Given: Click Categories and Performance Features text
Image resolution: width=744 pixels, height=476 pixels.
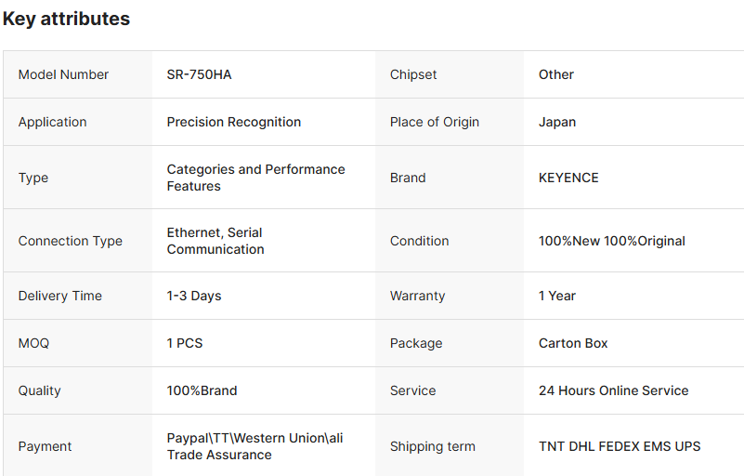Looking at the screenshot, I should (x=255, y=178).
